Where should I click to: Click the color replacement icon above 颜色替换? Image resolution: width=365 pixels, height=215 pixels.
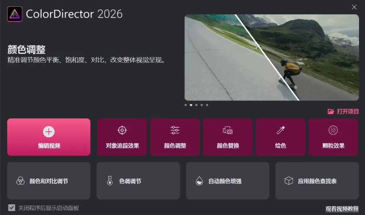228,130
